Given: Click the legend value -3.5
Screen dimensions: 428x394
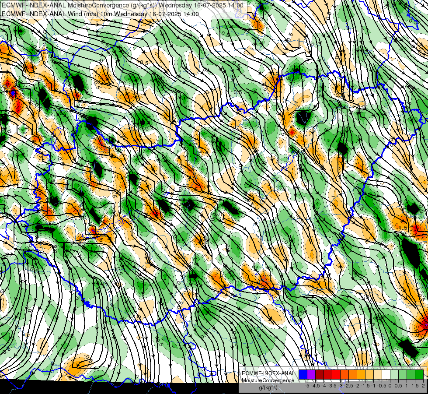Looking at the screenshot, I should click(332, 386).
